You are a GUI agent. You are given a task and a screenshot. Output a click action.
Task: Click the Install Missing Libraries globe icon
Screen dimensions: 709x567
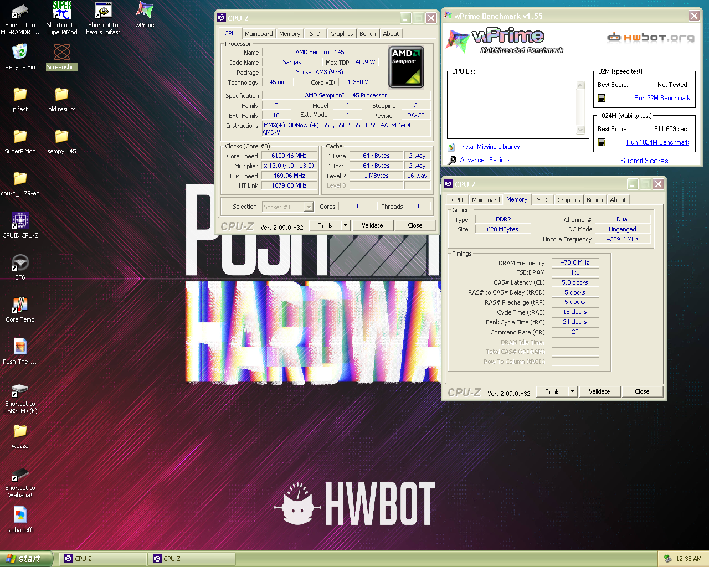[x=451, y=147]
